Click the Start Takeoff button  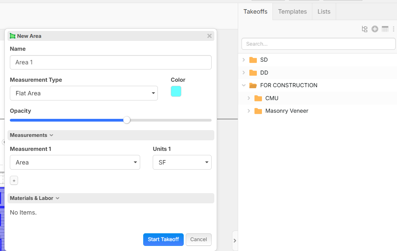click(163, 239)
